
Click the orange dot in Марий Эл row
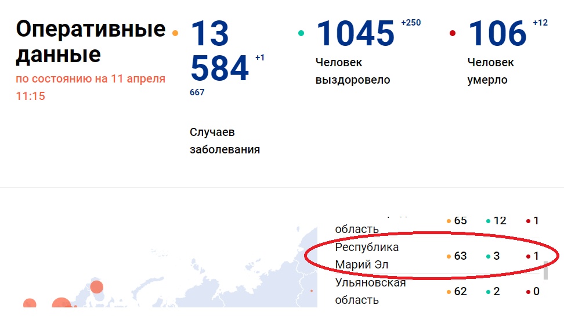click(x=449, y=256)
